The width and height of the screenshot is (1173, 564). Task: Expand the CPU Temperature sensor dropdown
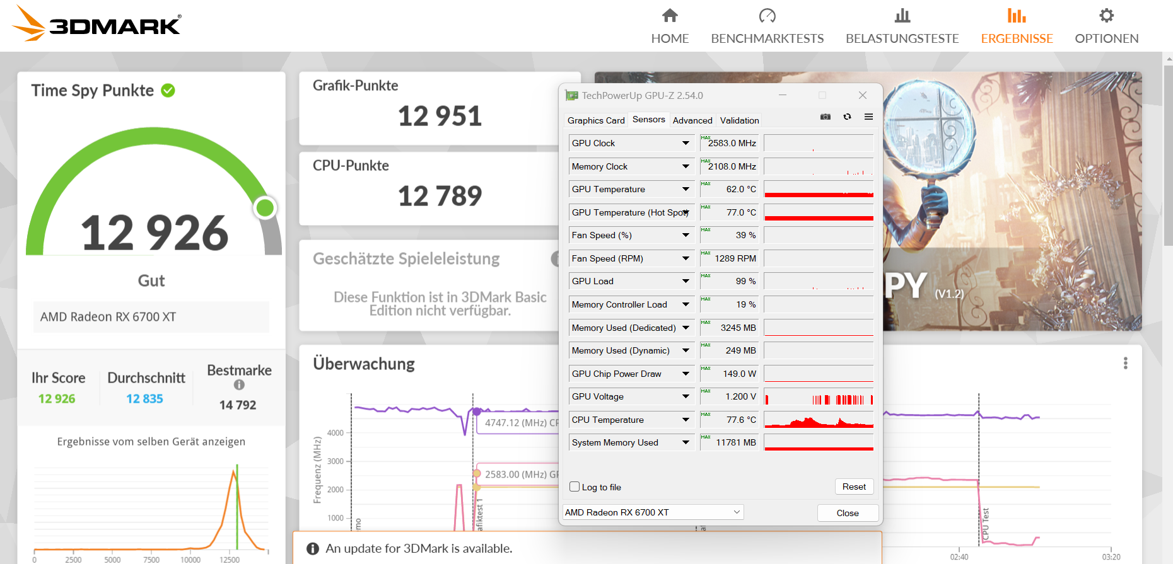coord(686,420)
